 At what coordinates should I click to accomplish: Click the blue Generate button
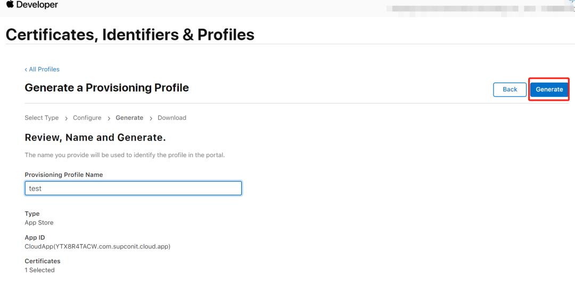(549, 90)
